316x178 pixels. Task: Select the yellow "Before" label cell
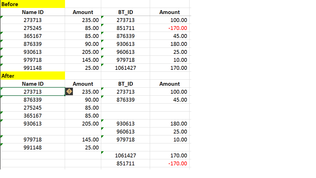click(x=33, y=4)
